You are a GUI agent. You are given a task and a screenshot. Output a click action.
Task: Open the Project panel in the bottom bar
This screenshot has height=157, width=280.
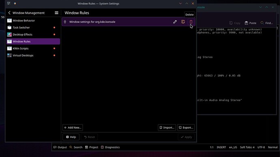click(92, 147)
